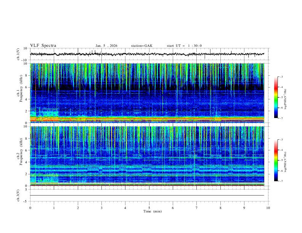Click the ch.2 colorbar "log(PSD)(V²/Hz)" label
This screenshot has width=302, height=233.
[285, 162]
